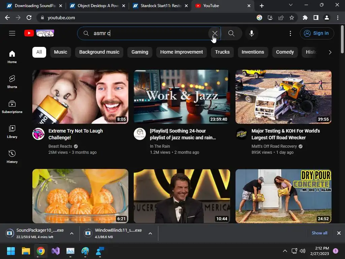
Task: Open Beast Reacts channel link
Action: tap(60, 146)
